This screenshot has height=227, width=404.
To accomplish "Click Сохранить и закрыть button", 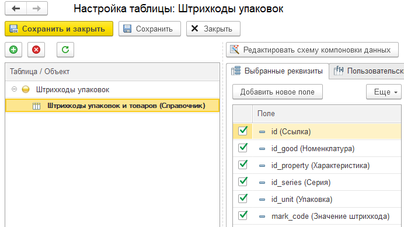I will pos(59,29).
